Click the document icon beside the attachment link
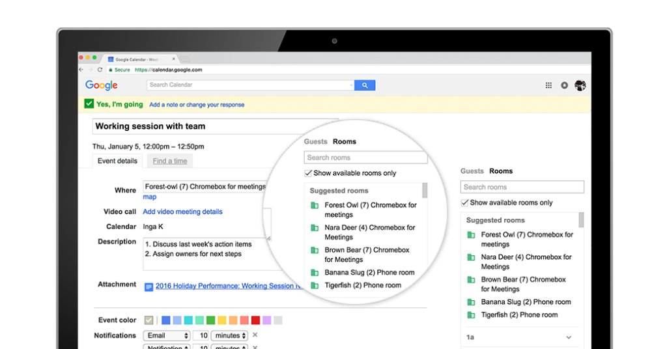This screenshot has height=349, width=667. coord(149,287)
